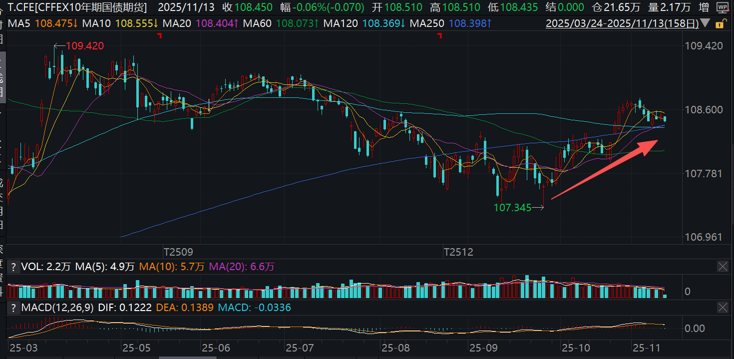Viewport: 734px width, 359px height.
Task: Click the MA5 108.475 indicator label
Action: [42, 23]
